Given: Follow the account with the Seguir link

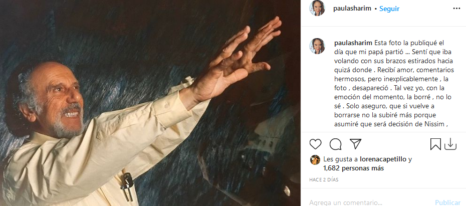Looking at the screenshot, I should (389, 9).
